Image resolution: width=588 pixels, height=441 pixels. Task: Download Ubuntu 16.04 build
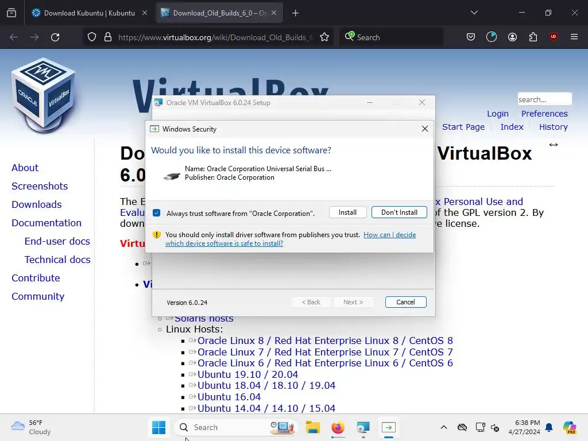point(229,397)
